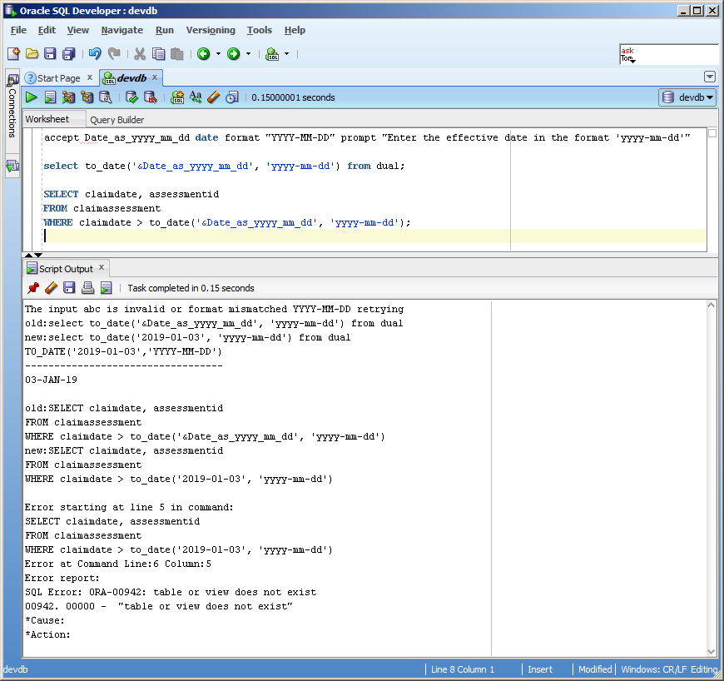724x681 pixels.
Task: Run the statement with the green play icon
Action: coord(31,97)
